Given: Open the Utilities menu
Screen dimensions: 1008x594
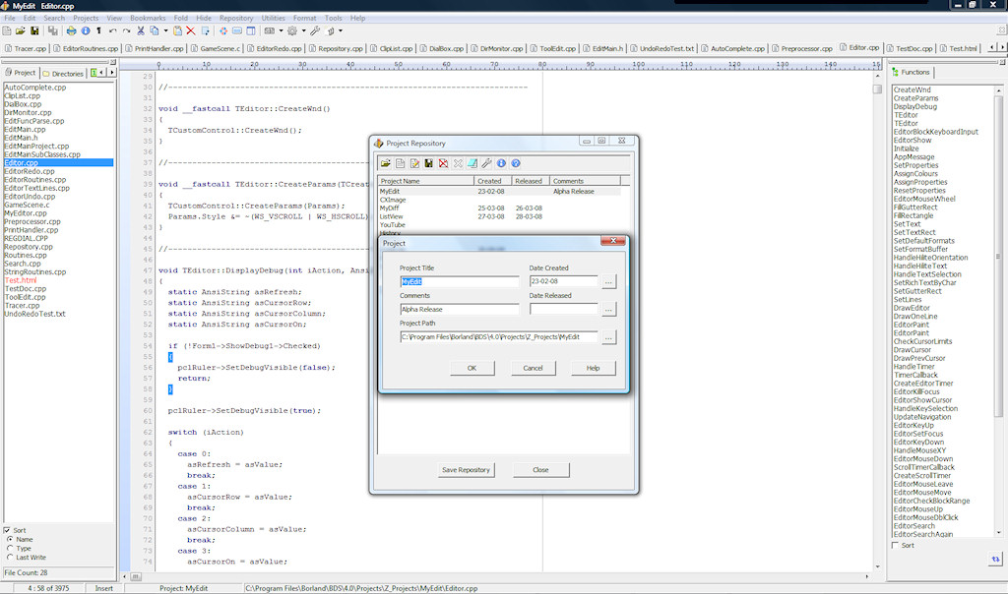Looking at the screenshot, I should pyautogui.click(x=274, y=18).
